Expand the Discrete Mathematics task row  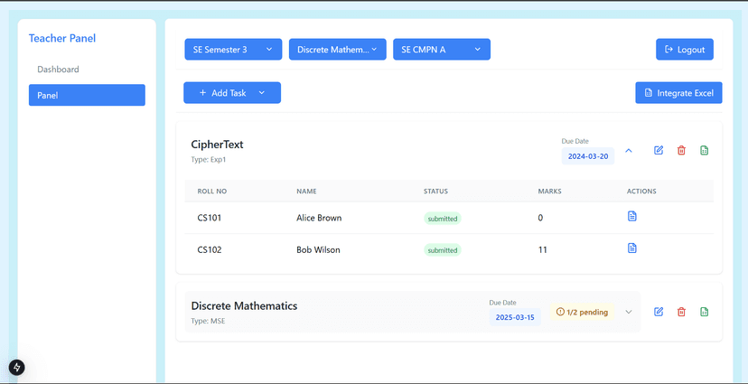click(x=629, y=313)
